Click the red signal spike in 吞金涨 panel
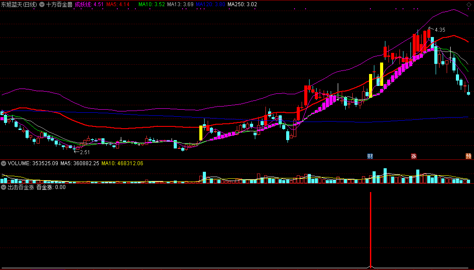The height and width of the screenshot is (270, 474). click(x=371, y=229)
